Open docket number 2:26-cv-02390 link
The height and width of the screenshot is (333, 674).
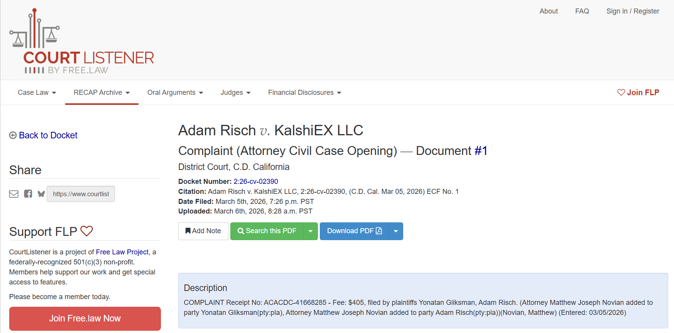(256, 182)
